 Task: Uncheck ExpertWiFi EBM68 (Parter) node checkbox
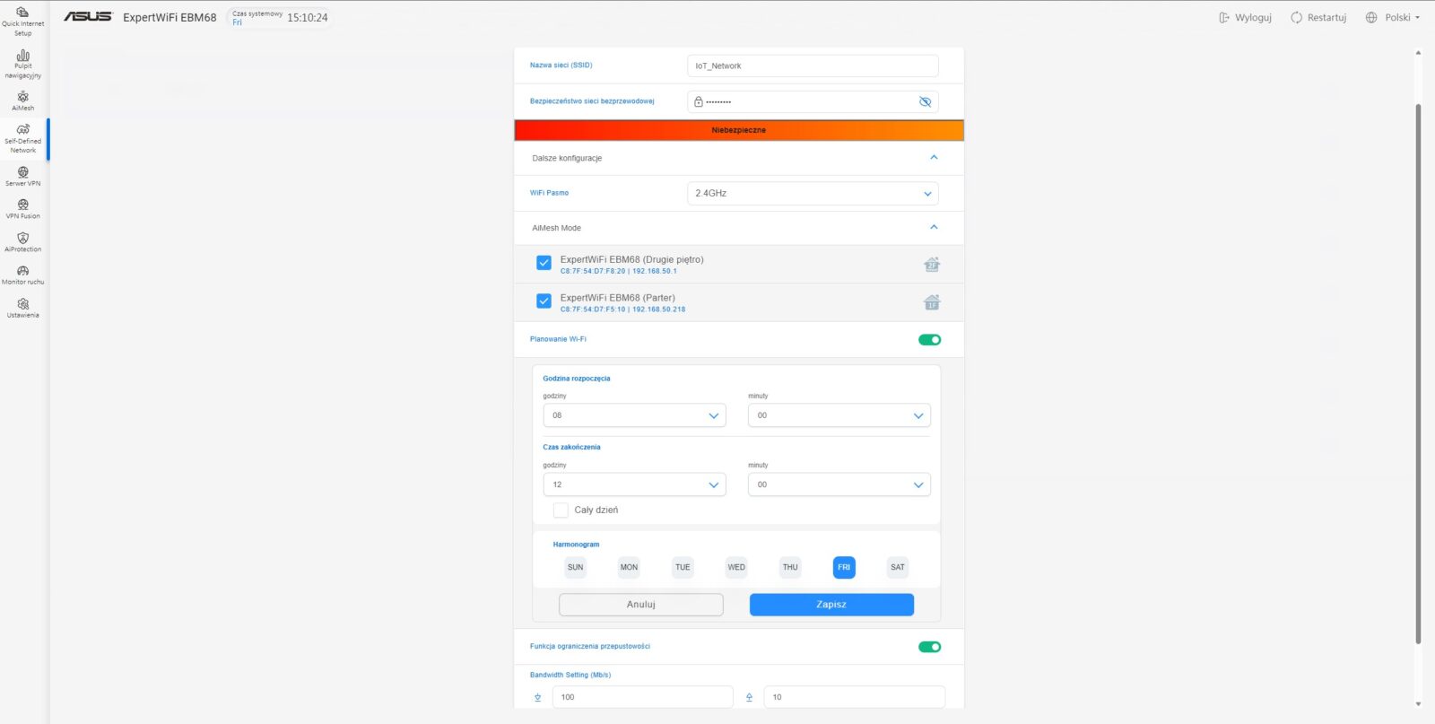544,301
